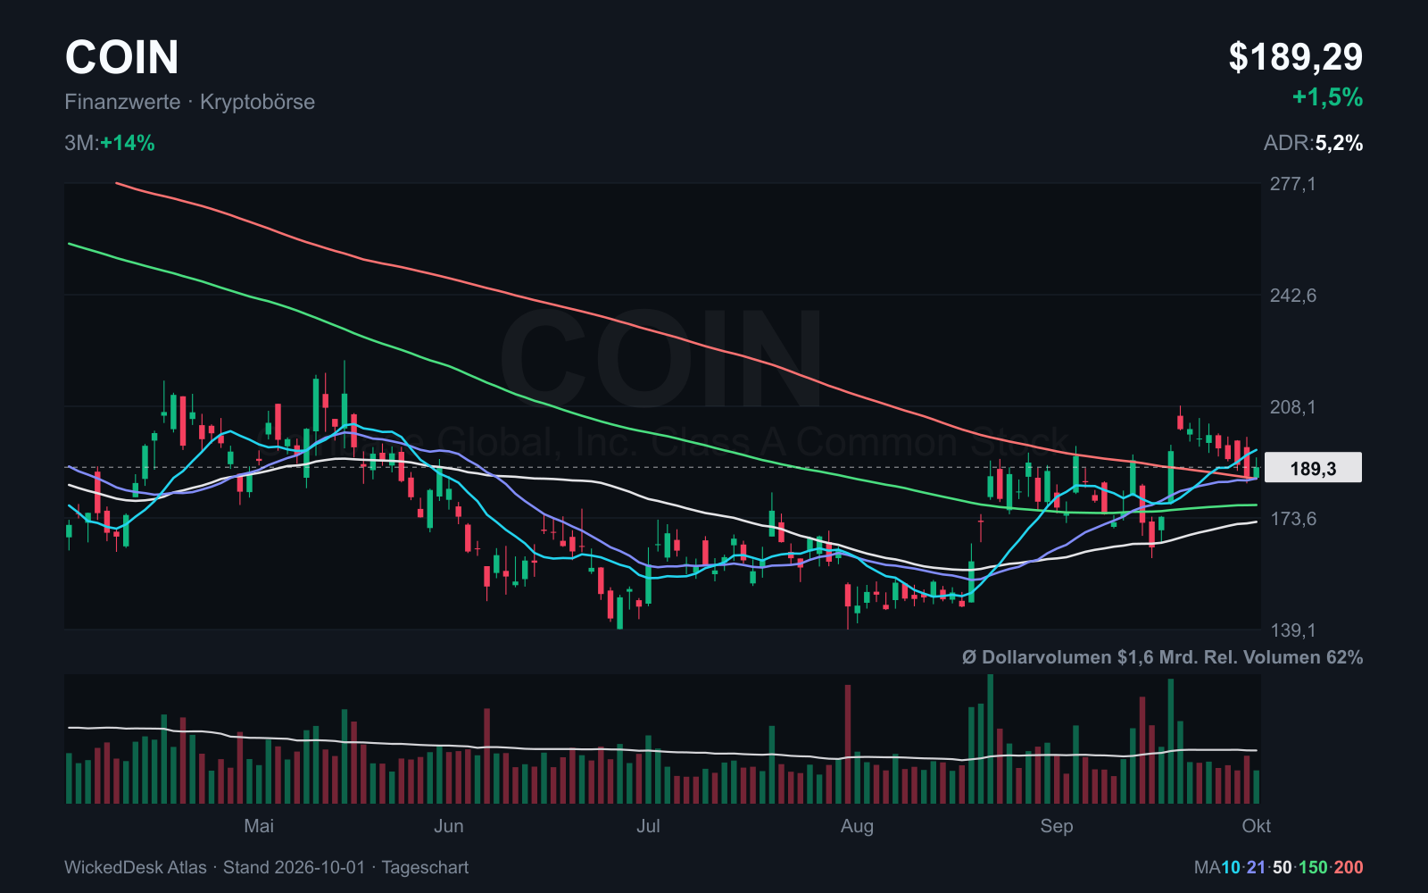Click the MA 50 legend entry
The width and height of the screenshot is (1428, 893).
1283,867
